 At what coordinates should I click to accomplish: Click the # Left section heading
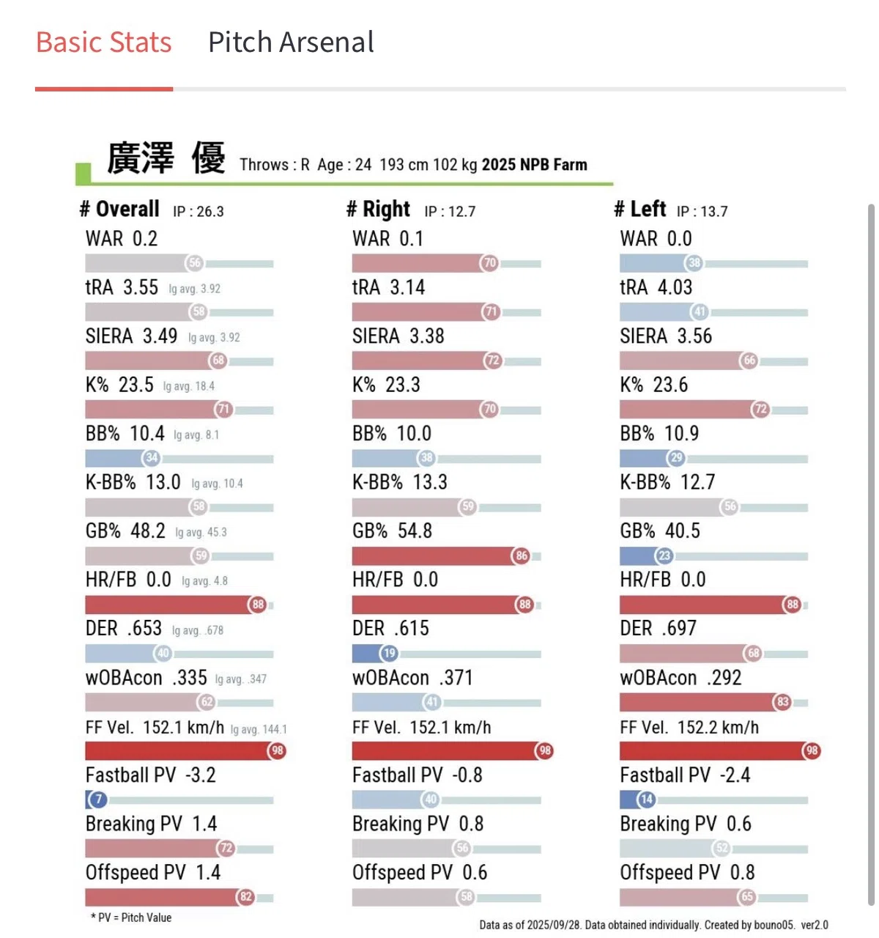[640, 210]
